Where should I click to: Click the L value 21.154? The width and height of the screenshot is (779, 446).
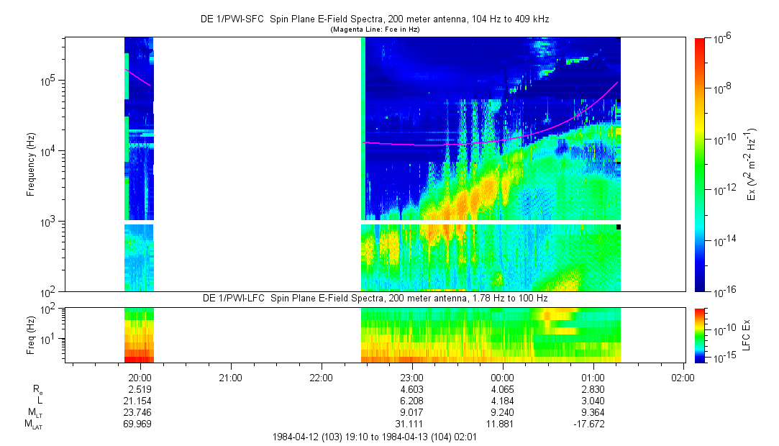139,401
